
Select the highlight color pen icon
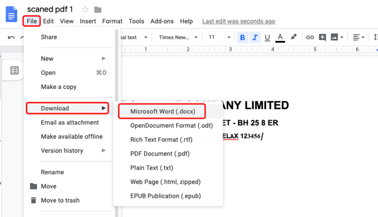[294, 37]
